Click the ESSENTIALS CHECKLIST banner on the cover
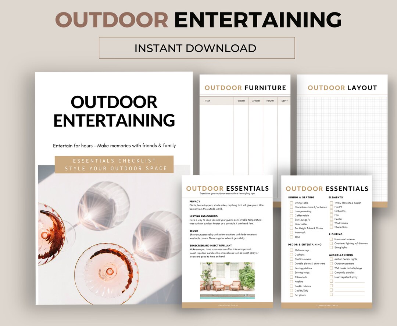Viewport: 397px width, 326px height. (x=114, y=165)
